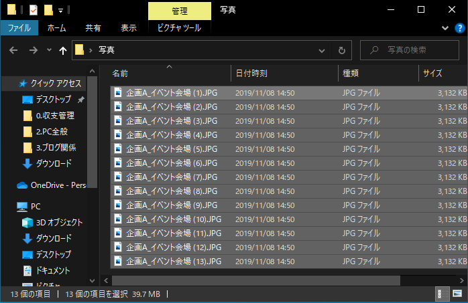Viewport: 468px width, 303px height.
Task: Click the Properties icon in the title bar
Action: [x=33, y=10]
